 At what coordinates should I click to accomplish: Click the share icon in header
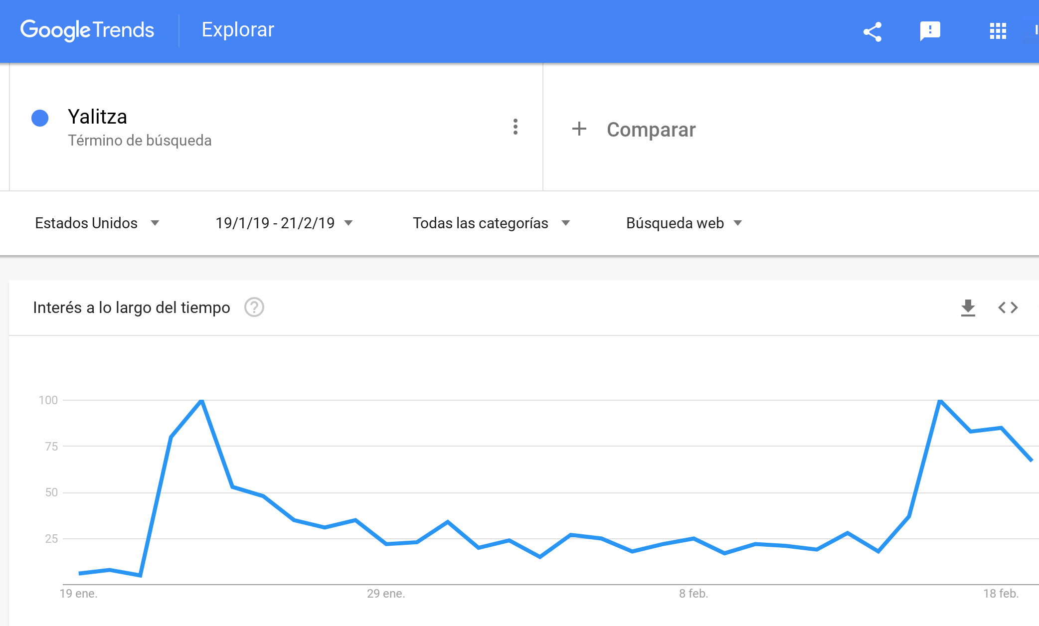[872, 32]
